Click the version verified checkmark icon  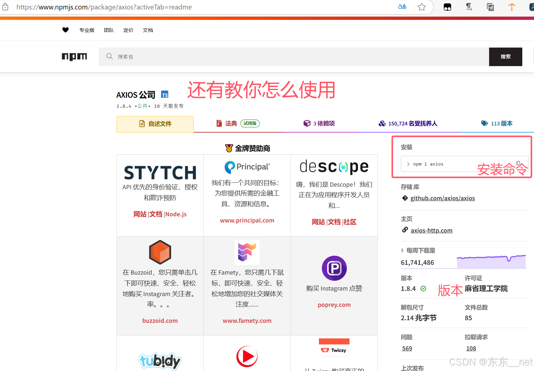tap(423, 289)
